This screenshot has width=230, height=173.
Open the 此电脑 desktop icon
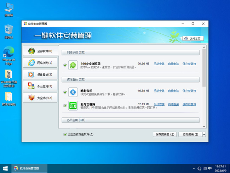[9, 10]
